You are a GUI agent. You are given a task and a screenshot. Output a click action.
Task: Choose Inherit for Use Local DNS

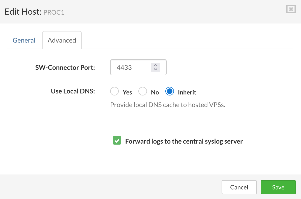point(169,91)
